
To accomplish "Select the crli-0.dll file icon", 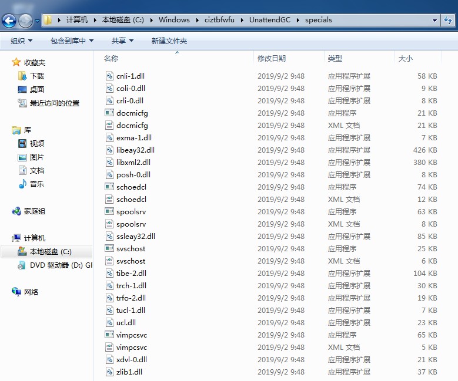I will coord(109,100).
